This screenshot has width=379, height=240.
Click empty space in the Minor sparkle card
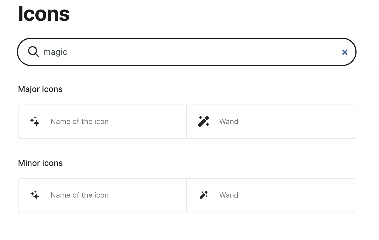point(146,195)
